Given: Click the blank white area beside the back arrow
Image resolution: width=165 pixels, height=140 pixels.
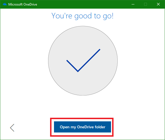Looking at the screenshot, I should click(x=31, y=128).
